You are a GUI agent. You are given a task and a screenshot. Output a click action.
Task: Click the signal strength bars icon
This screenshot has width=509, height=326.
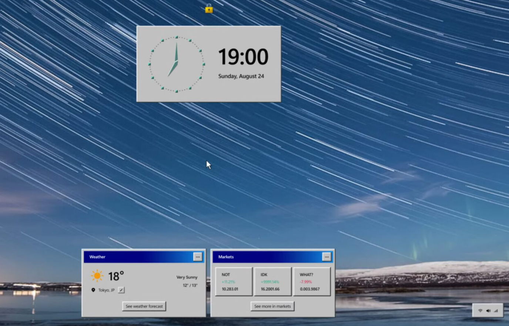pos(496,310)
